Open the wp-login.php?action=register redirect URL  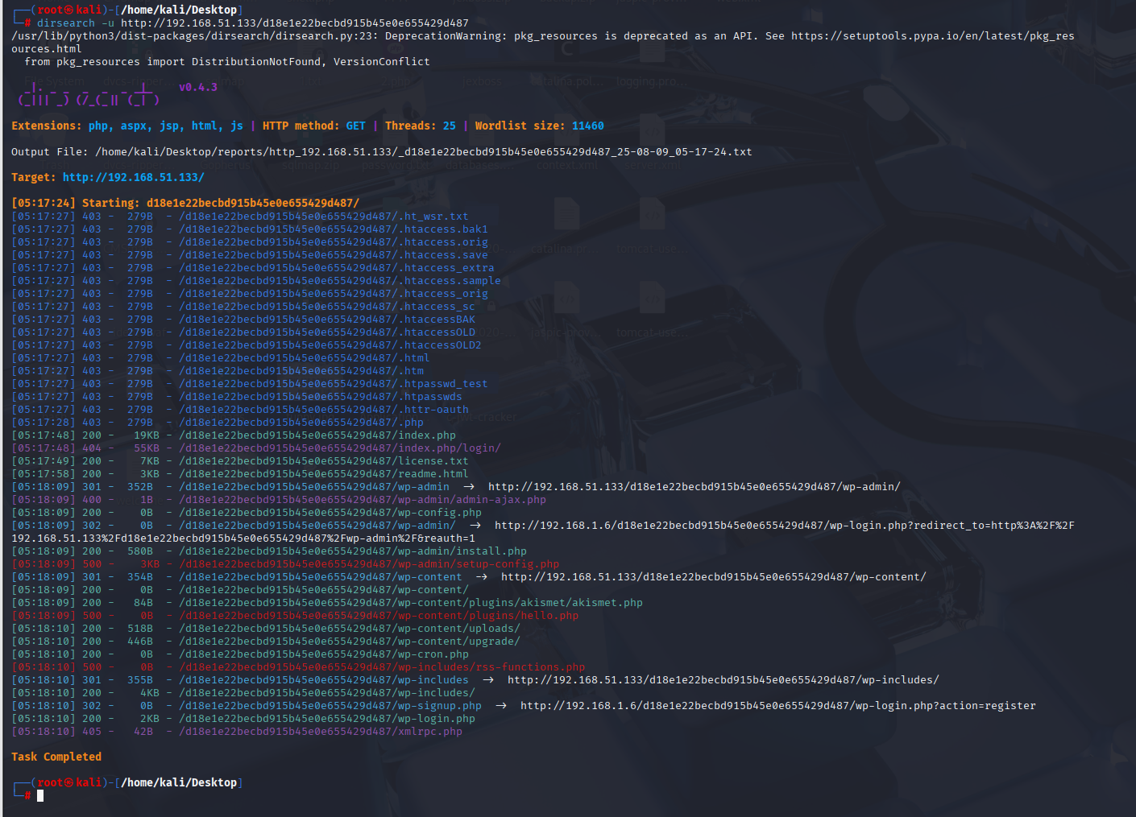pos(778,705)
